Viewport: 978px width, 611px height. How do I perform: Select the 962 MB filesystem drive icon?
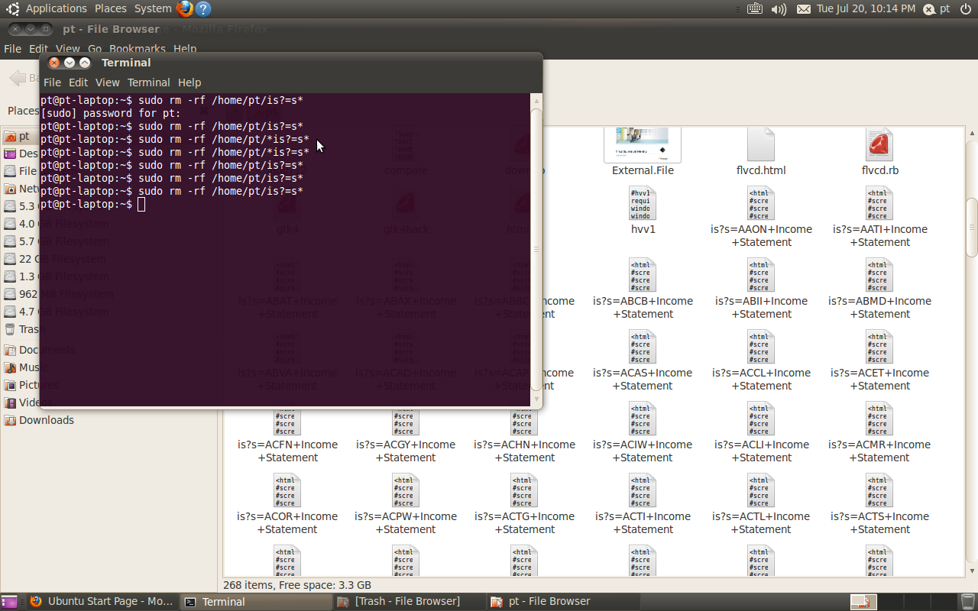click(10, 294)
